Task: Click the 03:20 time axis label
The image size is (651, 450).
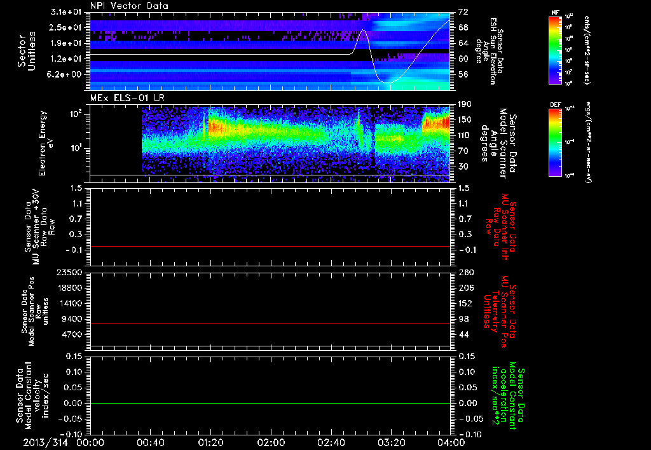Action: coord(392,442)
